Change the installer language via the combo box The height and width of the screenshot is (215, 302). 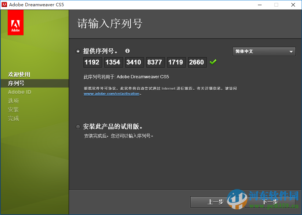point(264,51)
